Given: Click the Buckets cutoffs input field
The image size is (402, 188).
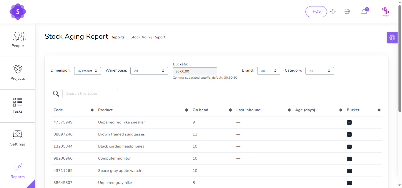Looking at the screenshot, I should click(195, 71).
